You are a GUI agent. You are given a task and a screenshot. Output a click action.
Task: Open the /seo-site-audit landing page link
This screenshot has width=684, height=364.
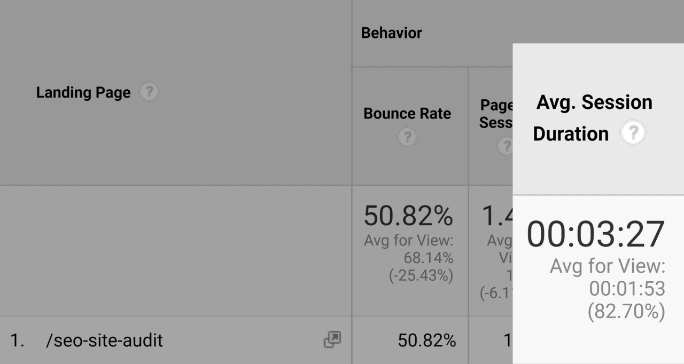pyautogui.click(x=105, y=341)
